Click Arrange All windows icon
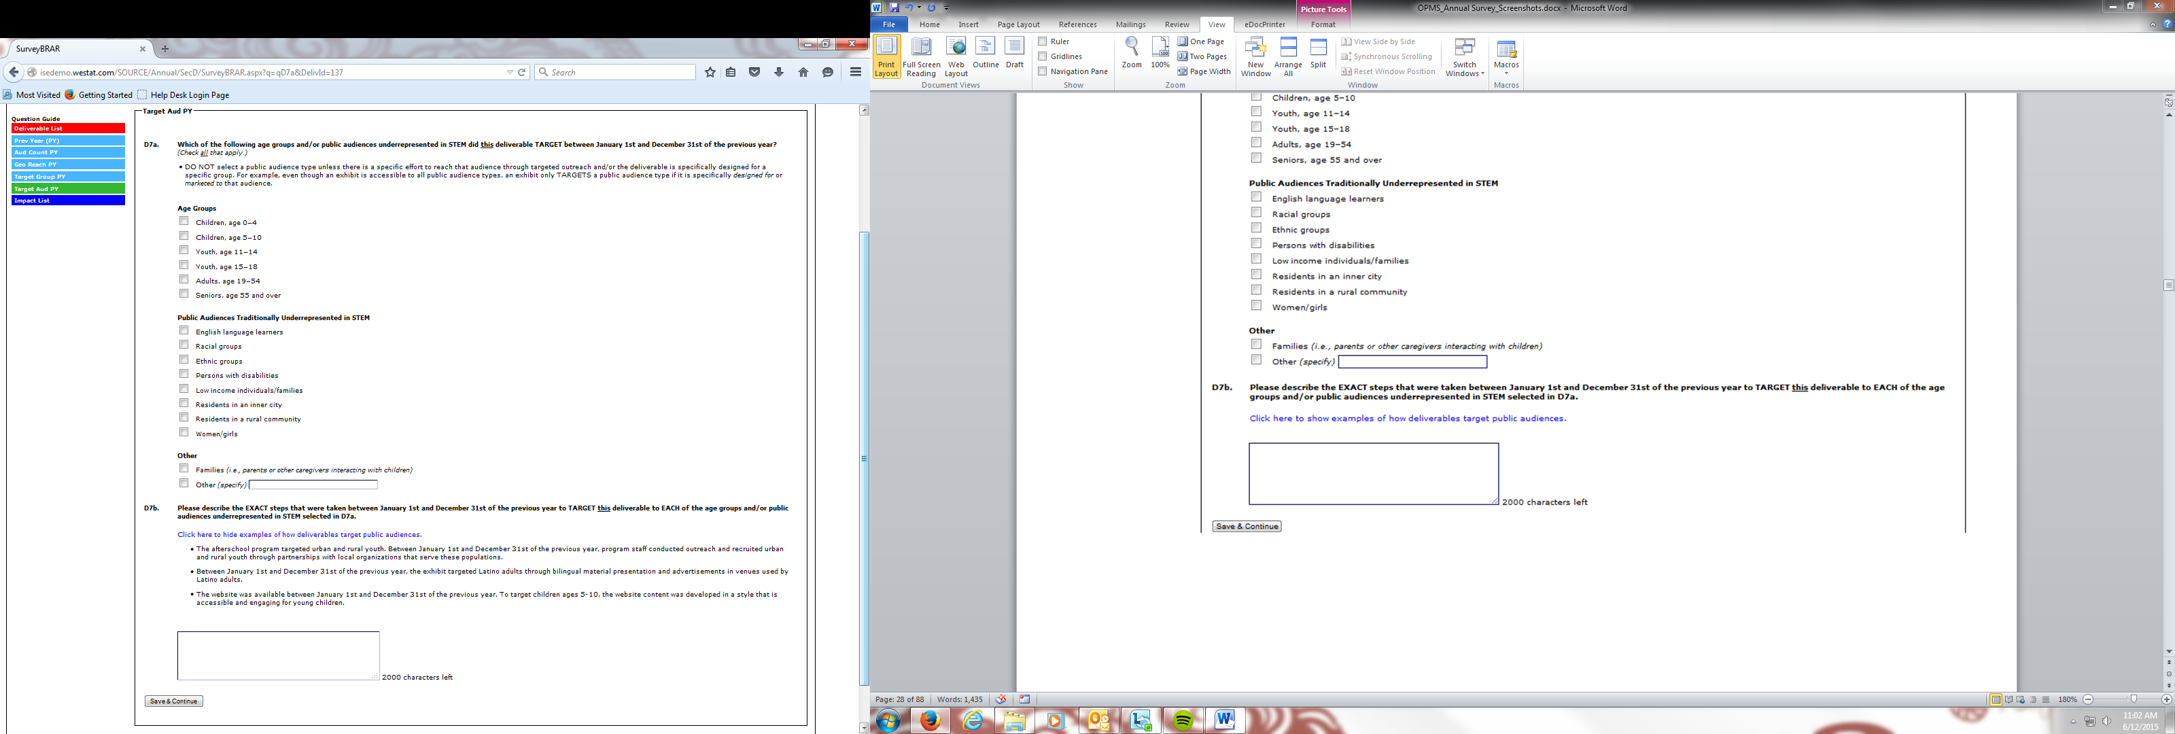 (x=1287, y=56)
